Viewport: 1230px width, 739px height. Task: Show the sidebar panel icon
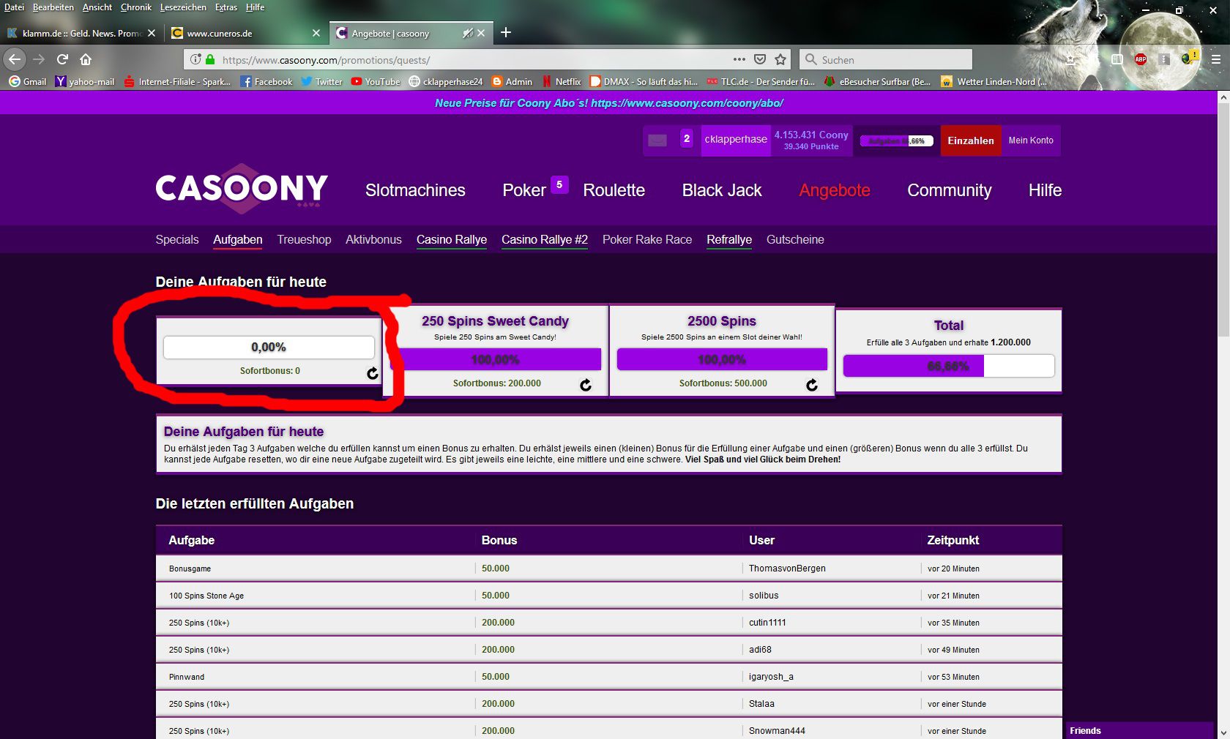(1117, 59)
